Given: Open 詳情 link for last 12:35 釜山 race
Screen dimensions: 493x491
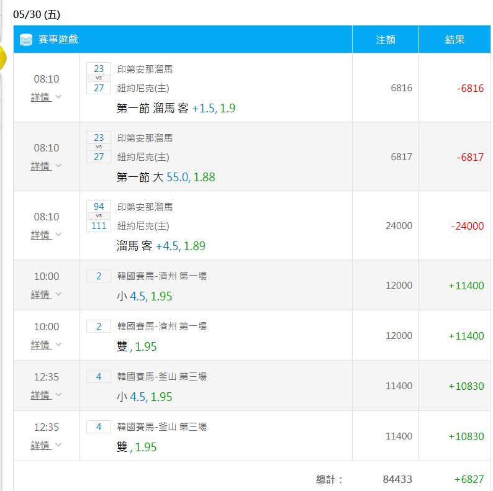Looking at the screenshot, I should pos(41,446).
